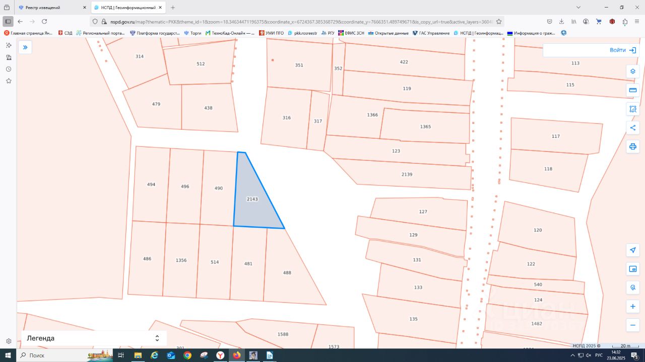645x362 pixels.
Task: Reload the current page
Action: pyautogui.click(x=44, y=22)
